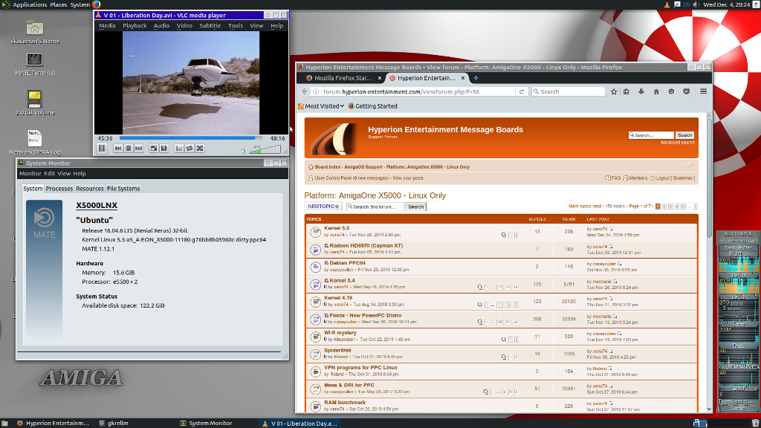The height and width of the screenshot is (428, 761).
Task: Switch to Processes tab in System Monitor
Action: [59, 189]
